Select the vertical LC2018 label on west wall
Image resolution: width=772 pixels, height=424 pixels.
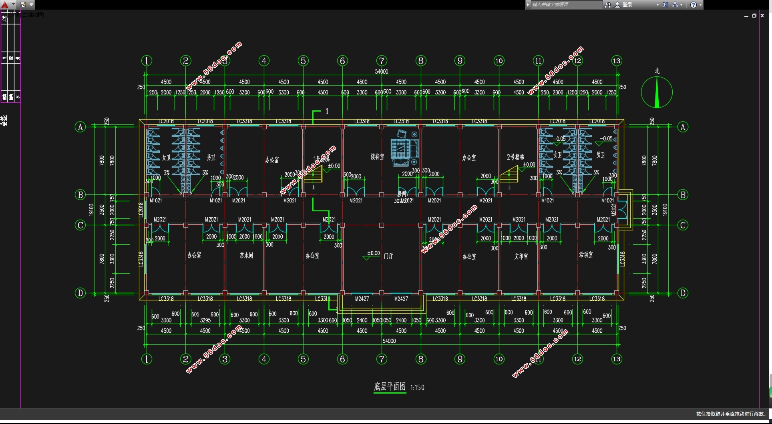[x=141, y=210]
